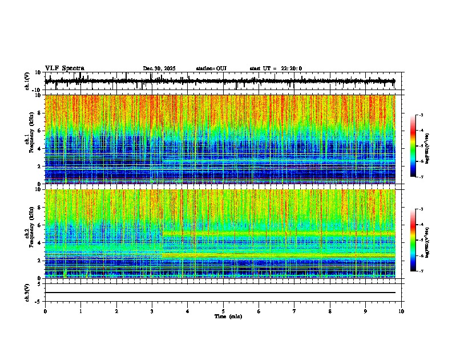Click the '0' time axis tick label
Viewport: 452px width, 349px height.
pos(45,311)
